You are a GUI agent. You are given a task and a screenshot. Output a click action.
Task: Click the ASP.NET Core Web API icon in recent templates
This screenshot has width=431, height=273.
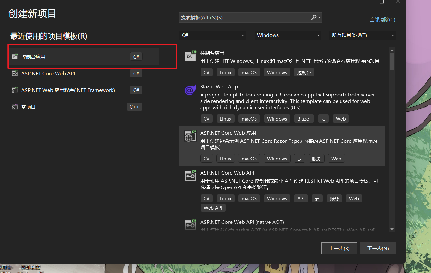(15, 73)
